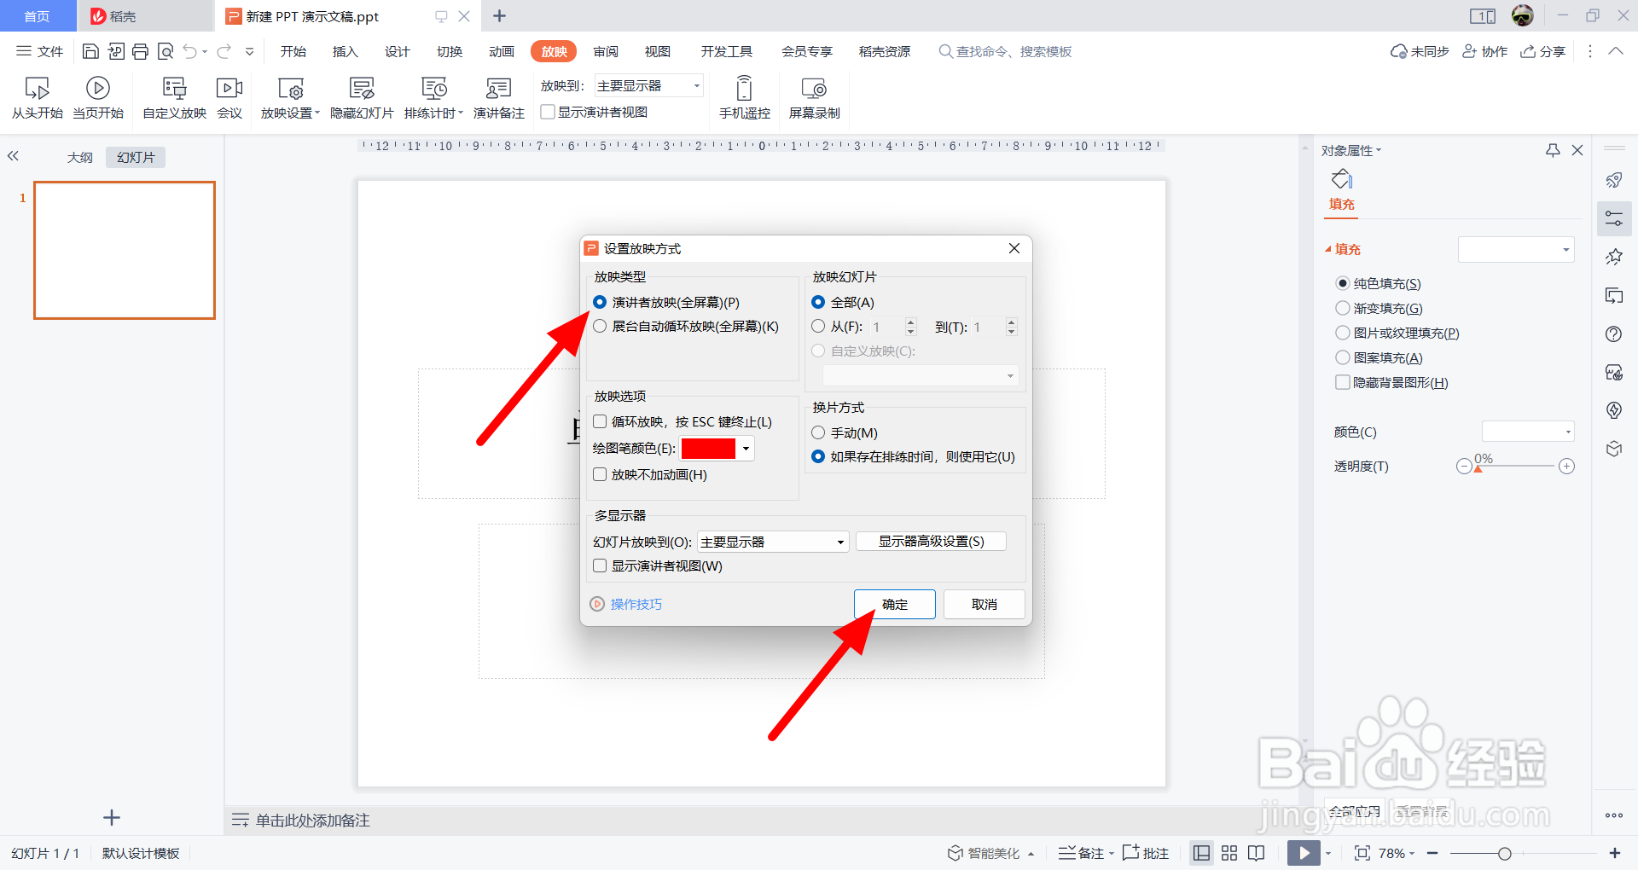The image size is (1638, 870).
Task: Click the Collaborate (协作) button
Action: click(1485, 51)
